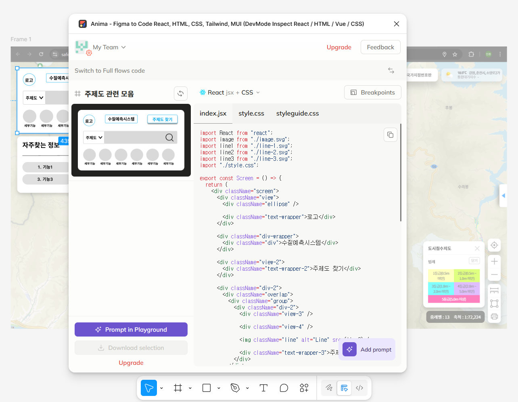Select the Pen tool

(235, 388)
